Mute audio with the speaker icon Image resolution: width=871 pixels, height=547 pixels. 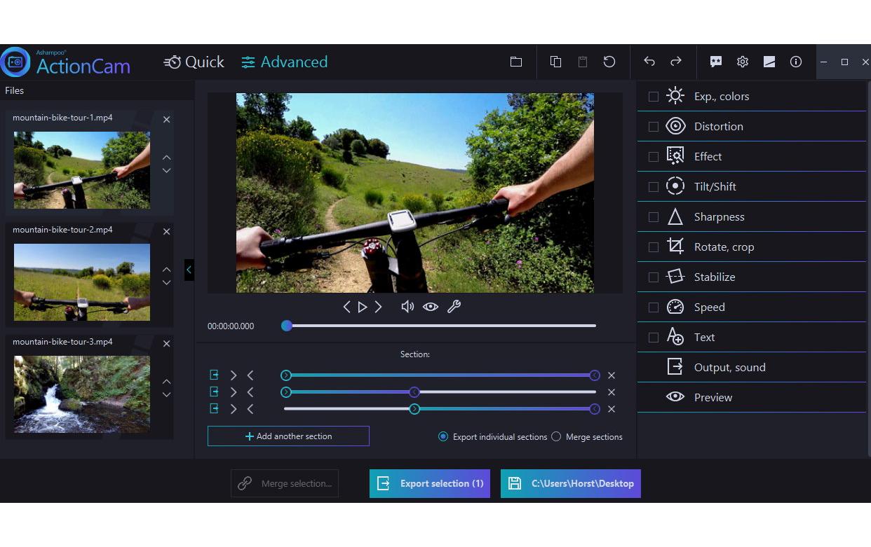[x=407, y=307]
